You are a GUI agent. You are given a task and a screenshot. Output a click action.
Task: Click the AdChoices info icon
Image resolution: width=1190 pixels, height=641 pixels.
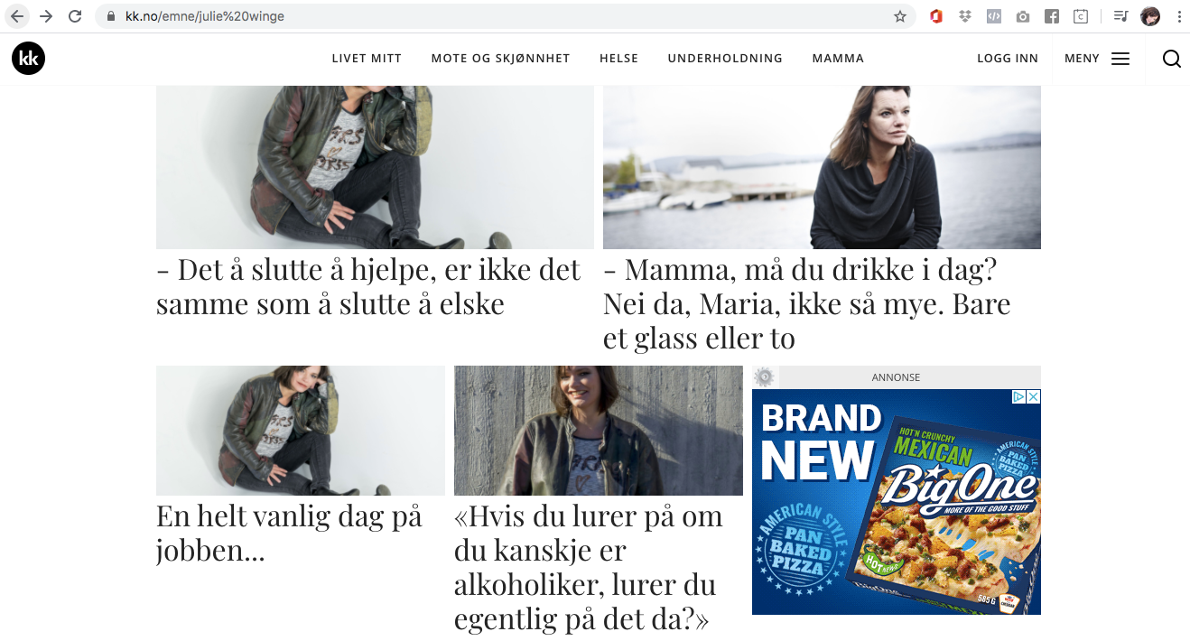[x=1018, y=396]
